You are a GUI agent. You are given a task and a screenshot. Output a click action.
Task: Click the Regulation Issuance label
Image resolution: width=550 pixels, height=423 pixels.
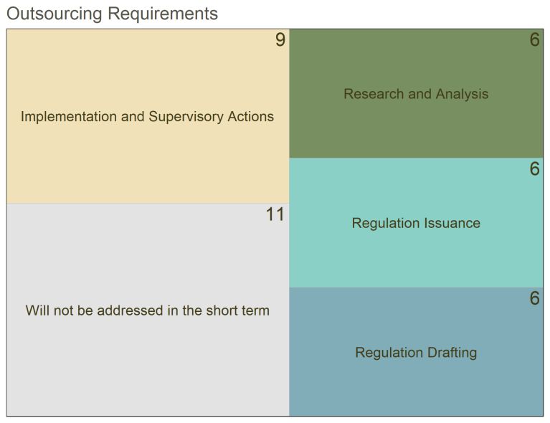tap(416, 224)
